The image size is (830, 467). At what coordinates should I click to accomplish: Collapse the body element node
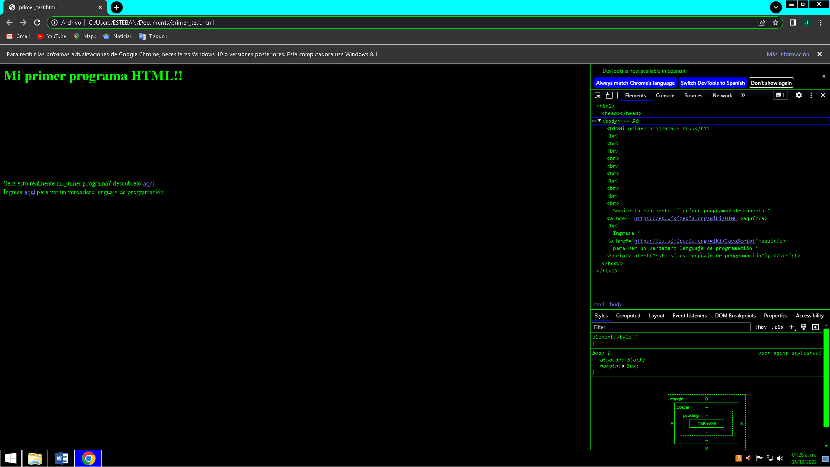click(599, 121)
